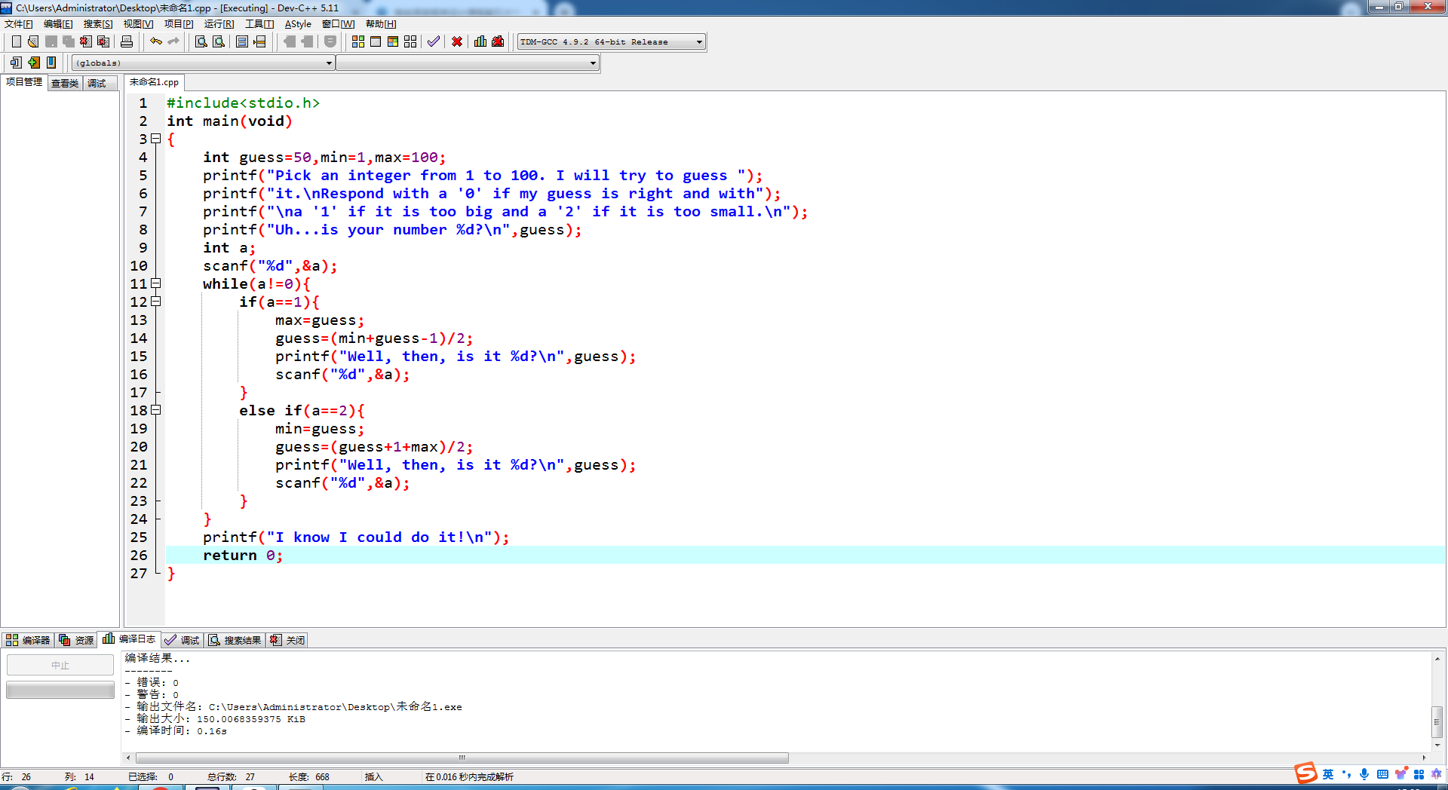The height and width of the screenshot is (790, 1448).
Task: Switch to the 编译器 bottom tab
Action: point(28,640)
